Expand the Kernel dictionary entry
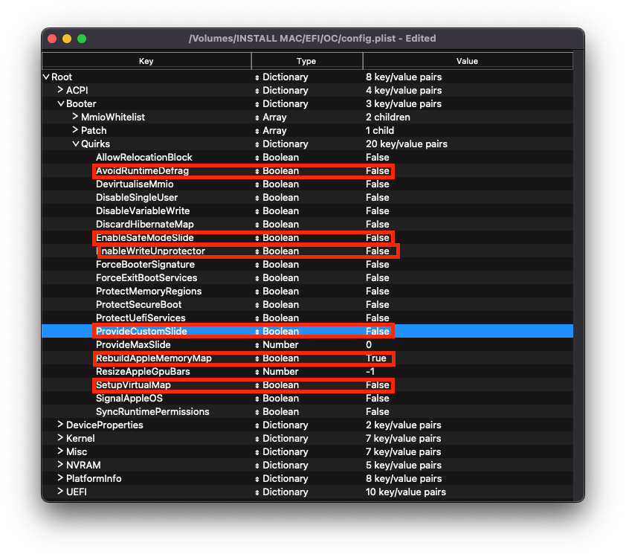This screenshot has width=626, height=557. 61,439
